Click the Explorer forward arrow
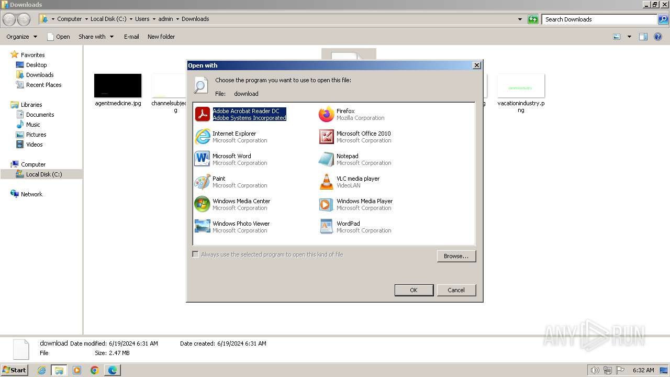 pos(24,19)
